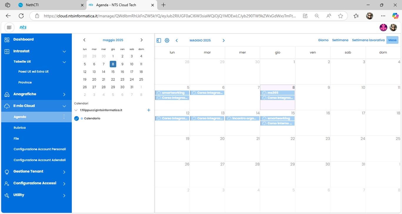Click the nts logo
This screenshot has width=402, height=214.
[23, 28]
